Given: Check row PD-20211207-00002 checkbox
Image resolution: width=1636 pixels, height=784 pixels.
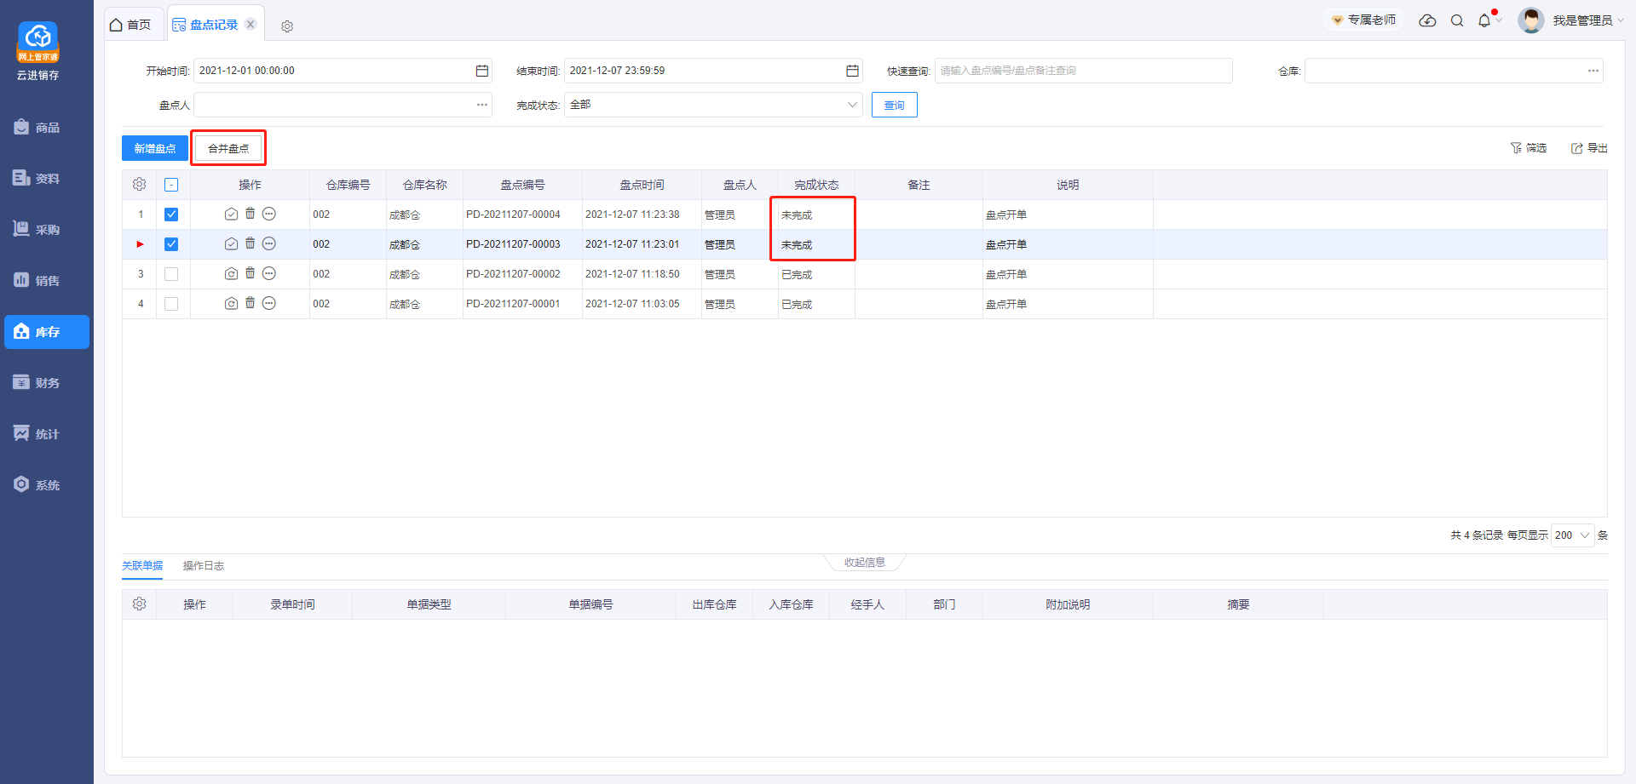Looking at the screenshot, I should pyautogui.click(x=171, y=274).
